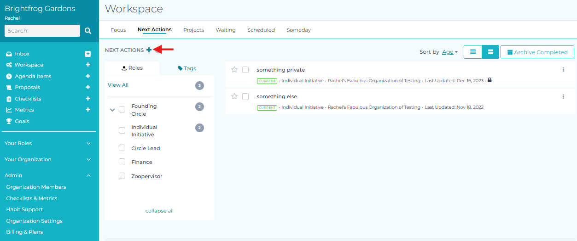Click plus icon beside Metrics
The height and width of the screenshot is (241, 577).
pos(87,110)
